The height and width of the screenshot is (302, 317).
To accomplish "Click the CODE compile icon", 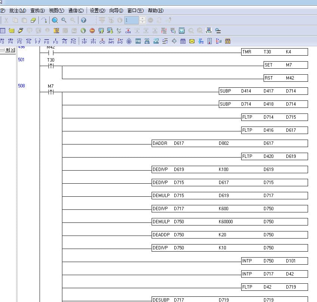I will pyautogui.click(x=128, y=31).
